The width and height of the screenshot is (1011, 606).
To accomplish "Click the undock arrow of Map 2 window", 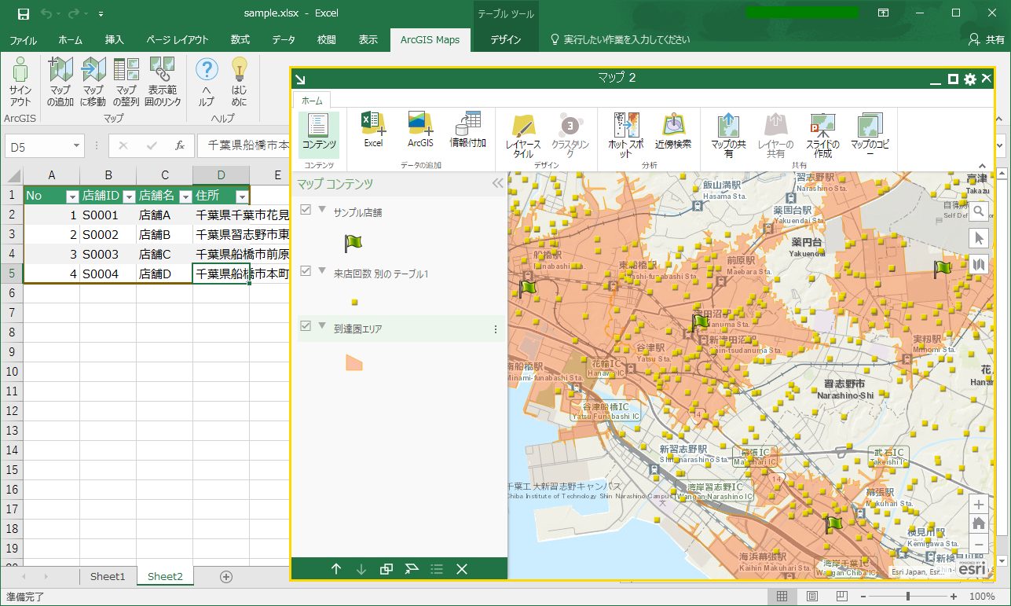I will click(300, 79).
